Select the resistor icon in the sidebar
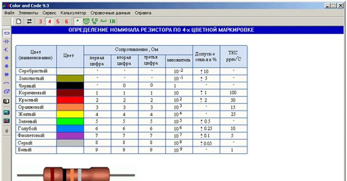Viewport: 347px width, 181px height. [7, 33]
